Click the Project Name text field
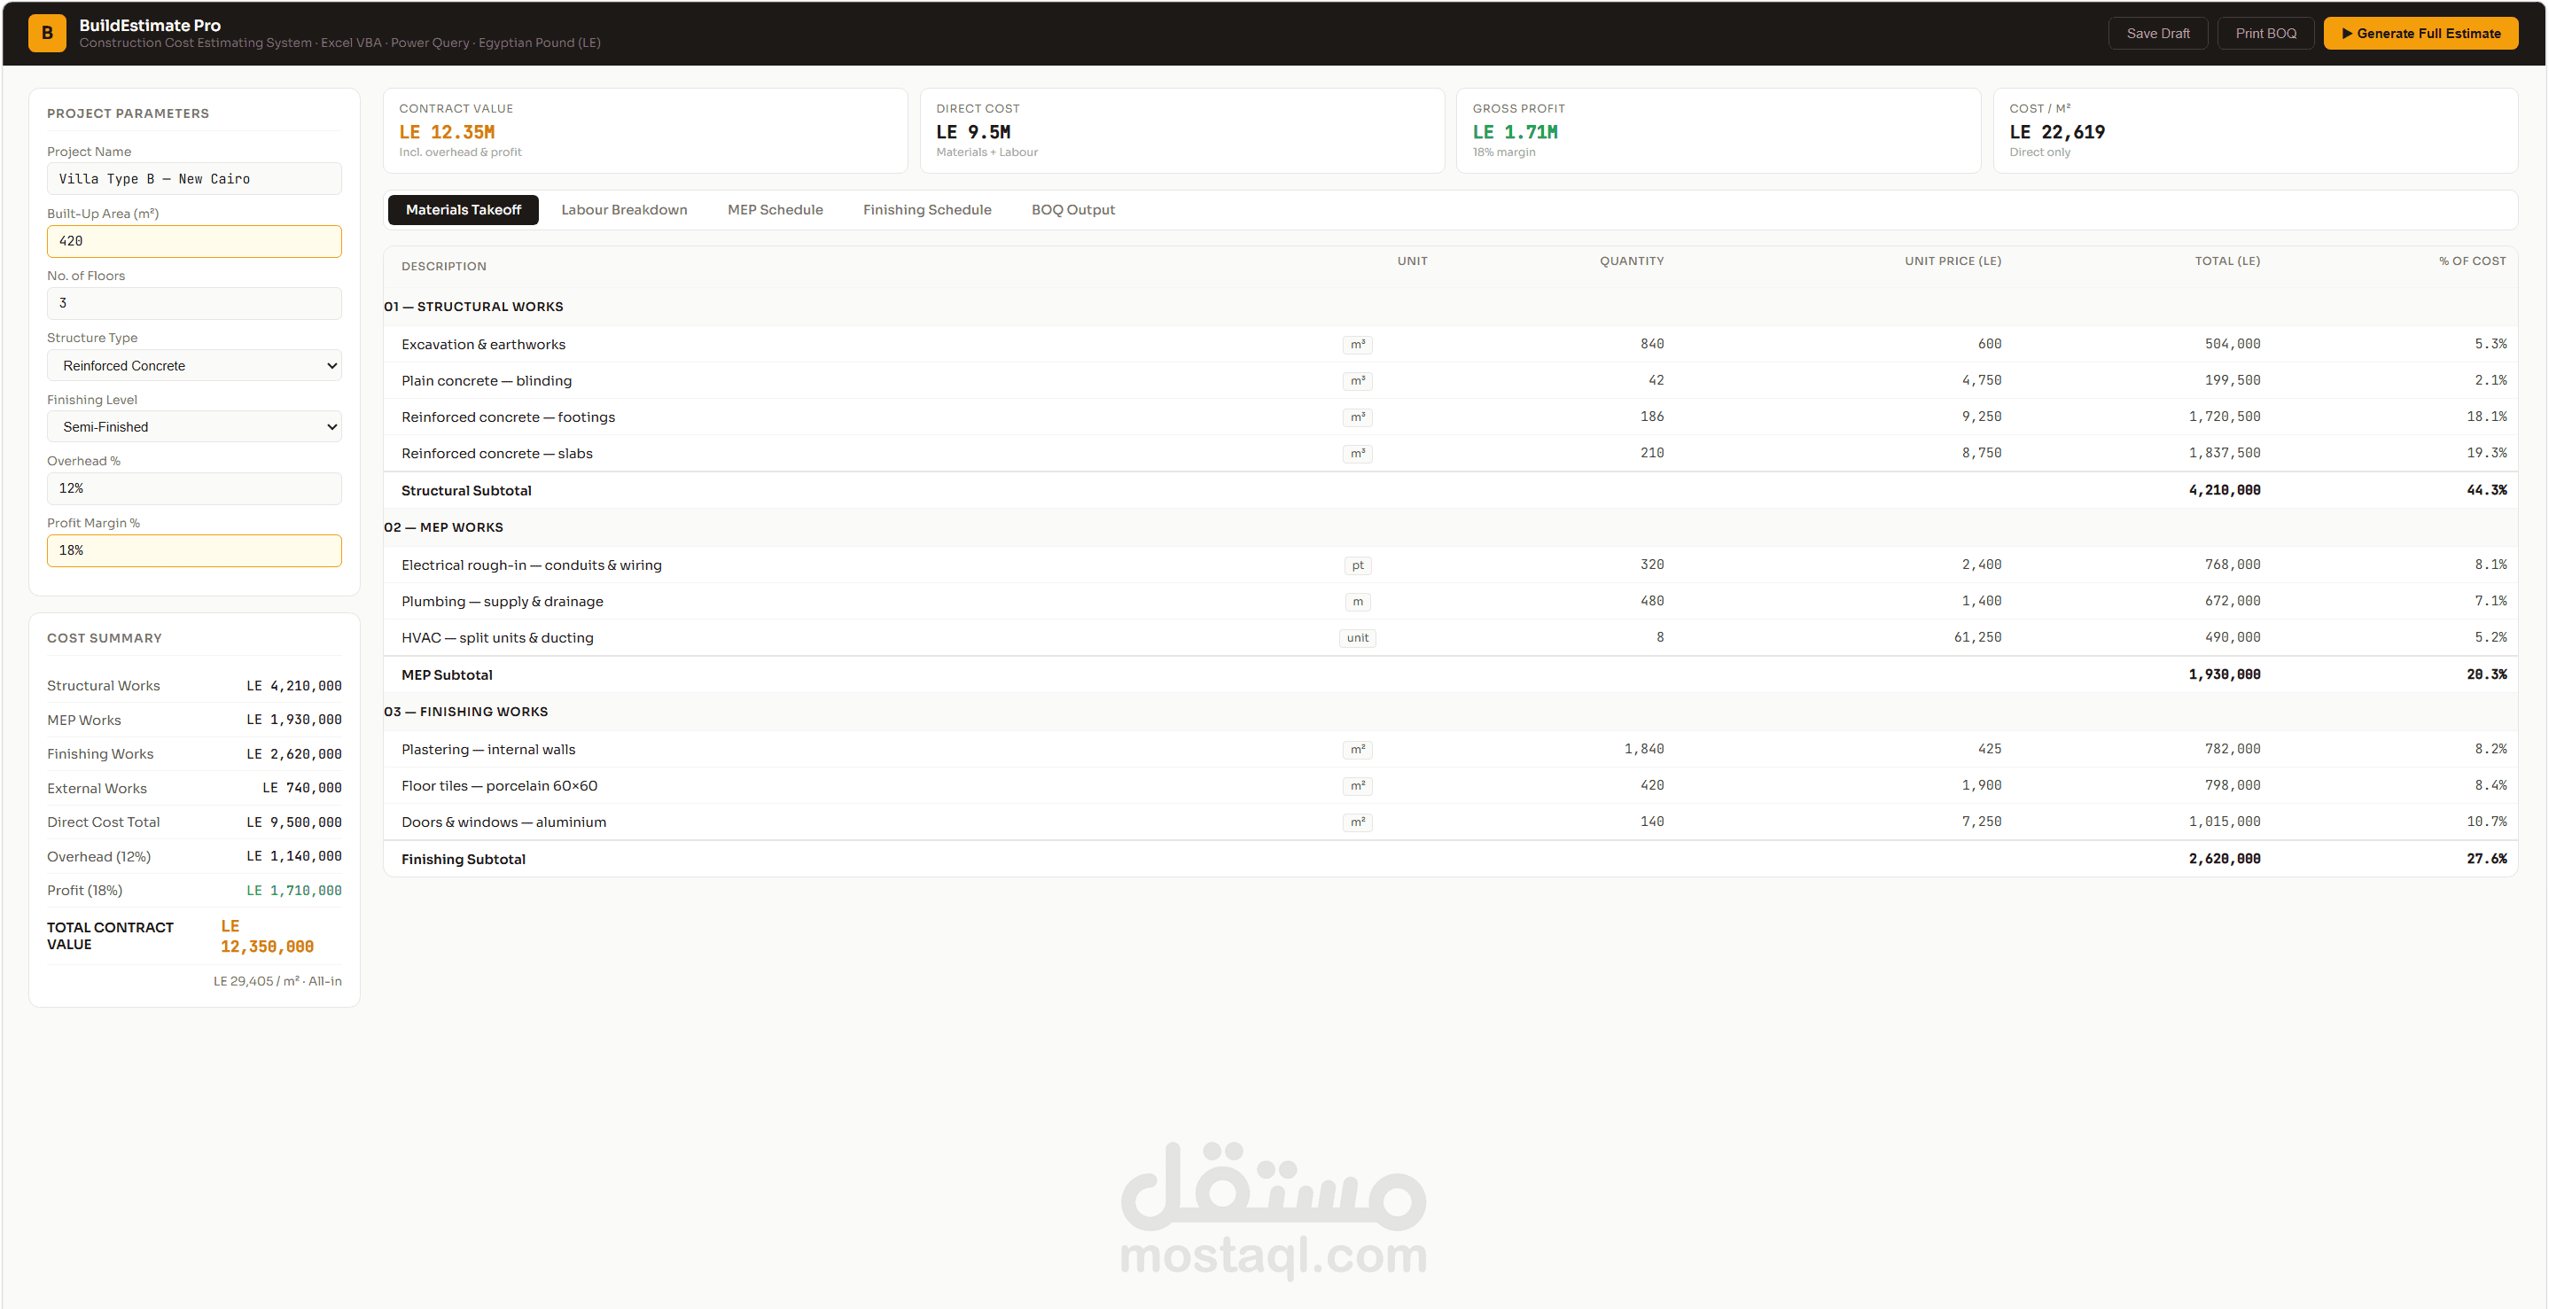Viewport: 2549px width, 1309px height. [x=194, y=179]
